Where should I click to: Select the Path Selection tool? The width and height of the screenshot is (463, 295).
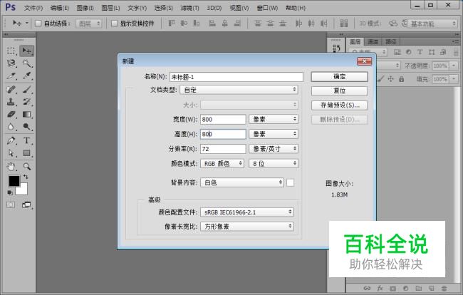(11, 153)
